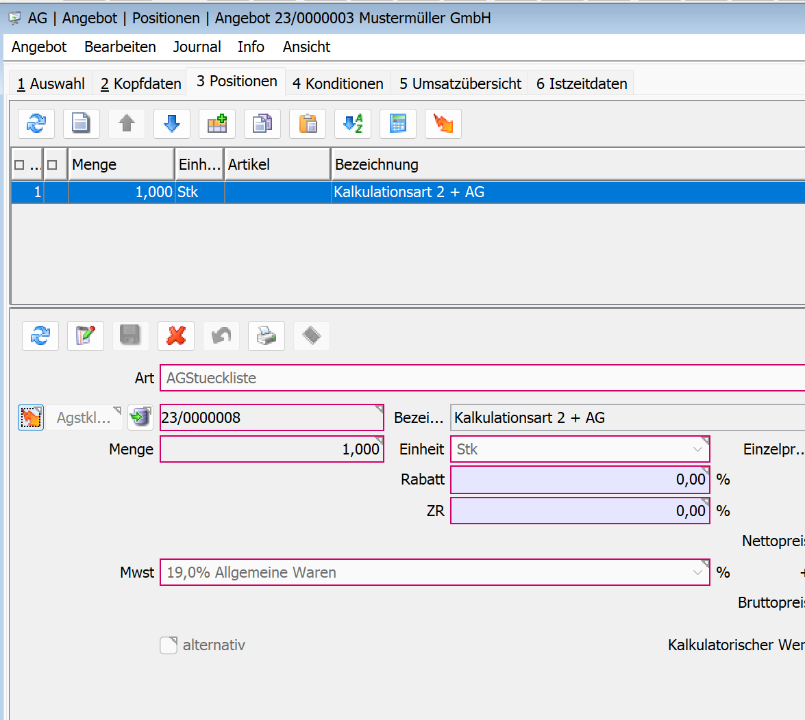Switch to the 4 Konditionen tab
Viewport: 805px width, 720px height.
coord(338,83)
